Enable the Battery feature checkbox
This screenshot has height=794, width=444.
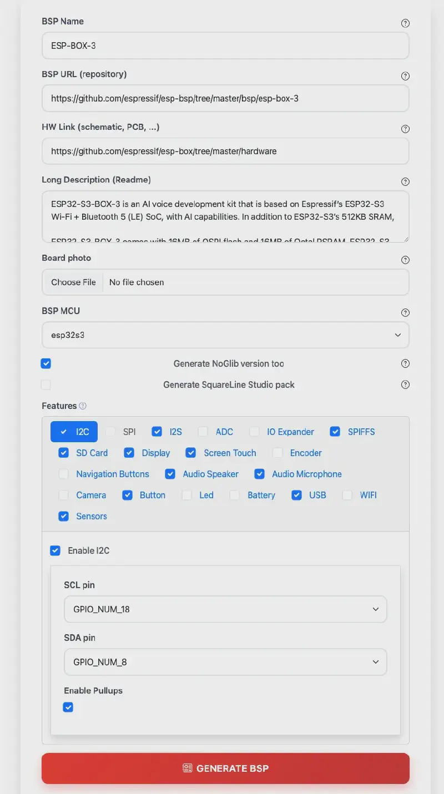coord(235,495)
